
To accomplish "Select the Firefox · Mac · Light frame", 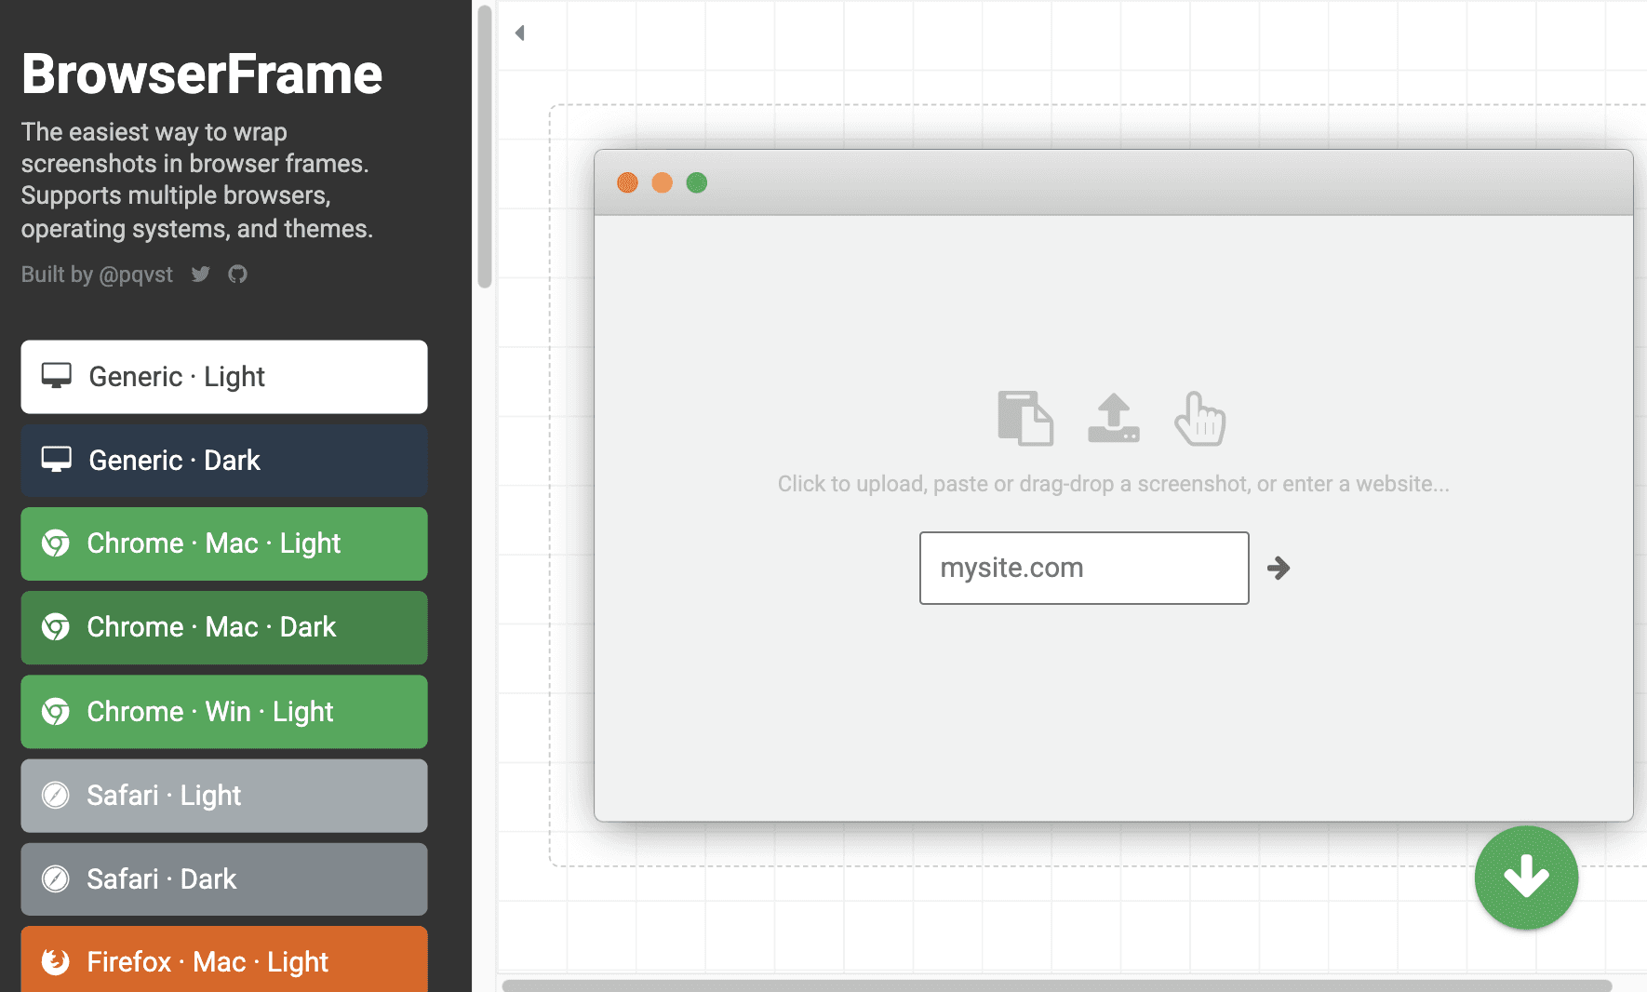I will click(x=224, y=959).
